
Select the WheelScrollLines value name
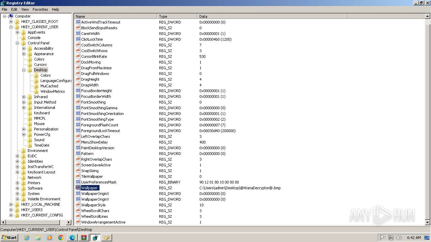tap(94, 216)
